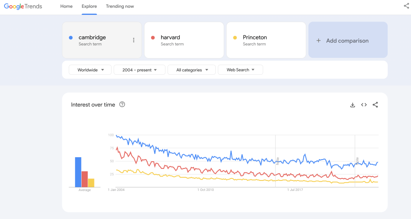This screenshot has height=219, width=411.
Task: Open the Home tab
Action: click(x=66, y=6)
